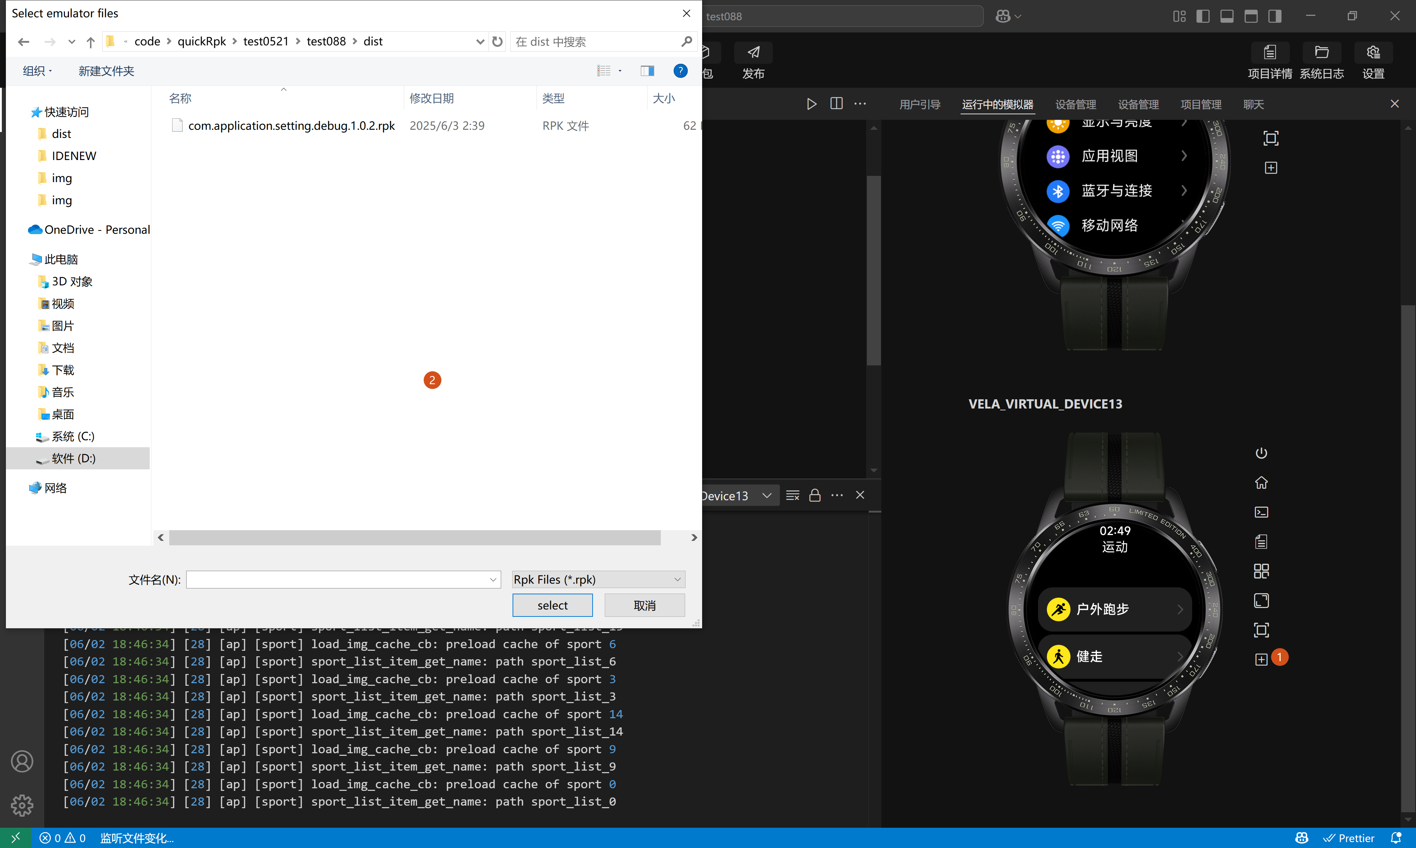
Task: Select com.application.setting.debug.1.0.2.rpk file
Action: coord(291,126)
